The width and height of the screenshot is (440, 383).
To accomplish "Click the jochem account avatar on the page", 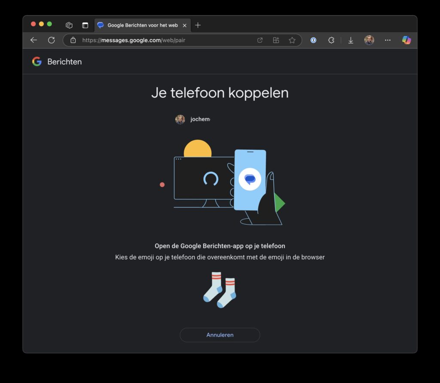I will 180,119.
